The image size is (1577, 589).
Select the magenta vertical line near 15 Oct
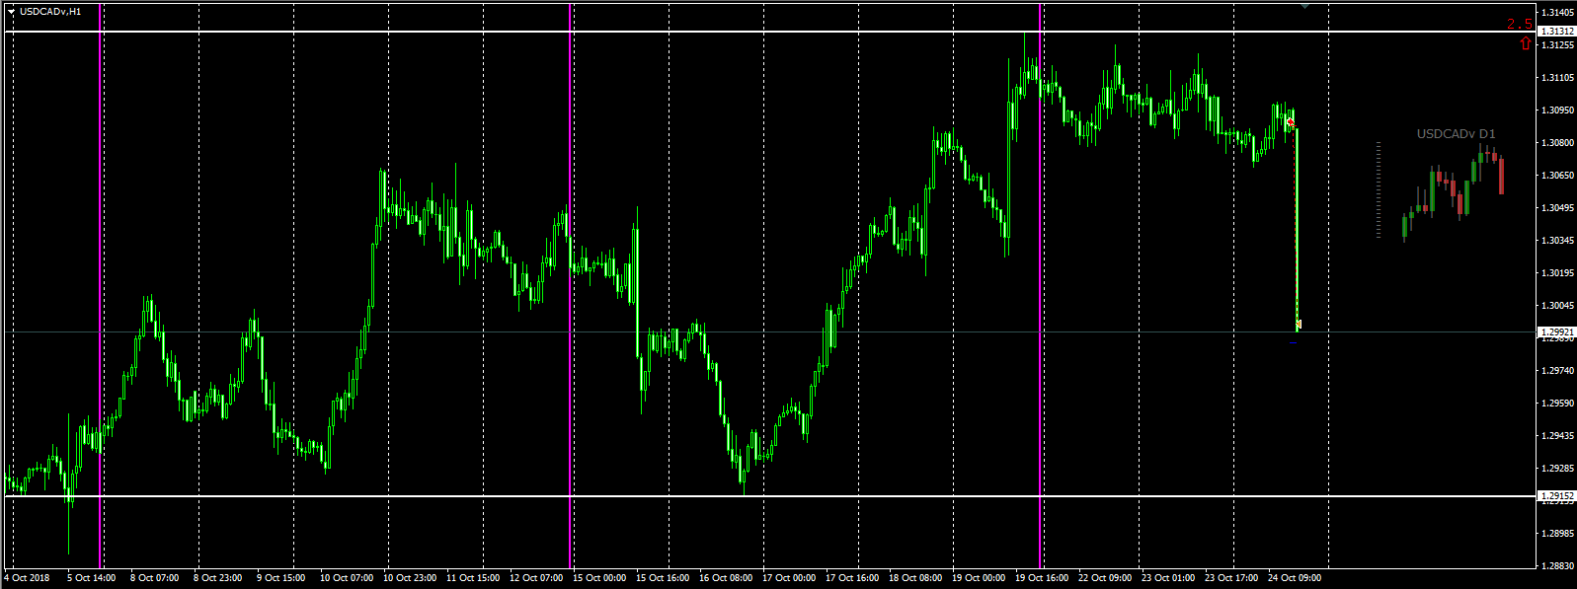tap(570, 284)
